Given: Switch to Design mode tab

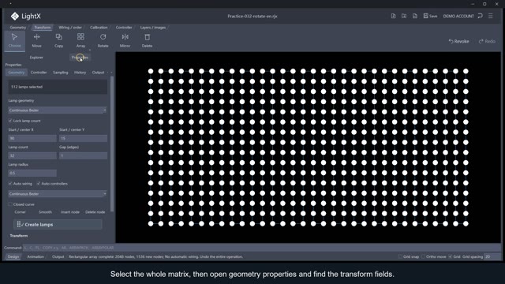Looking at the screenshot, I should point(13,256).
